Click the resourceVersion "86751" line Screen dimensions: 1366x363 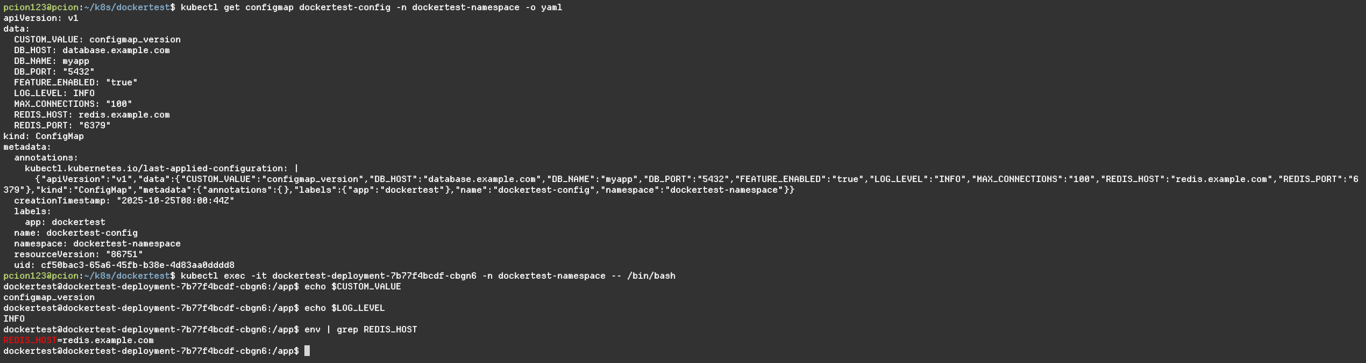click(x=79, y=255)
